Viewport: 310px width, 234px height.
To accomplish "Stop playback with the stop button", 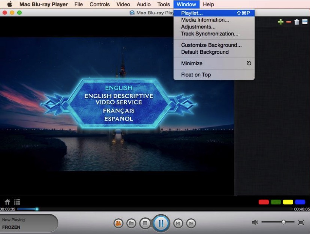I will point(145,223).
